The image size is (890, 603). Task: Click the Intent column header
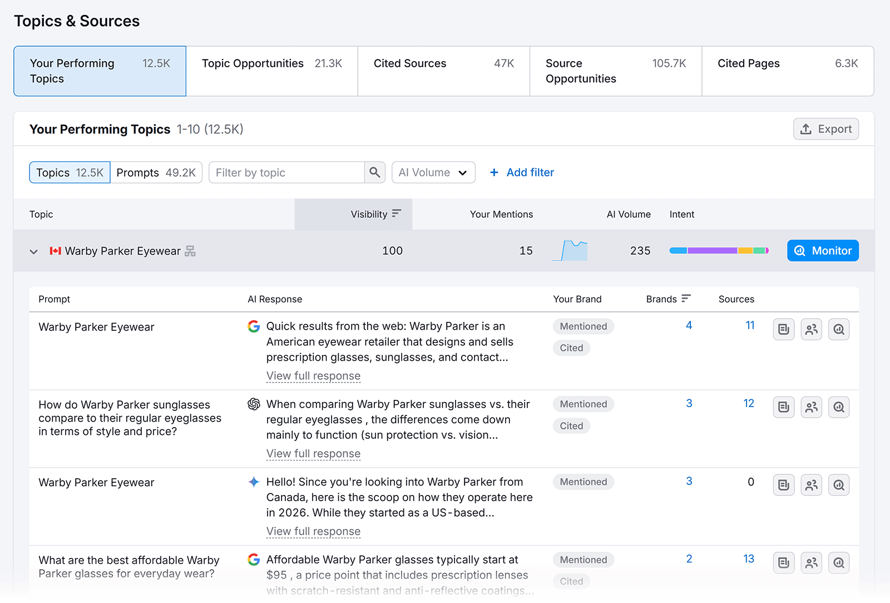pyautogui.click(x=682, y=214)
